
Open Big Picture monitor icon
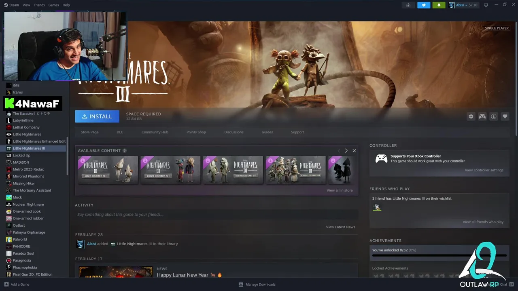[x=486, y=5]
